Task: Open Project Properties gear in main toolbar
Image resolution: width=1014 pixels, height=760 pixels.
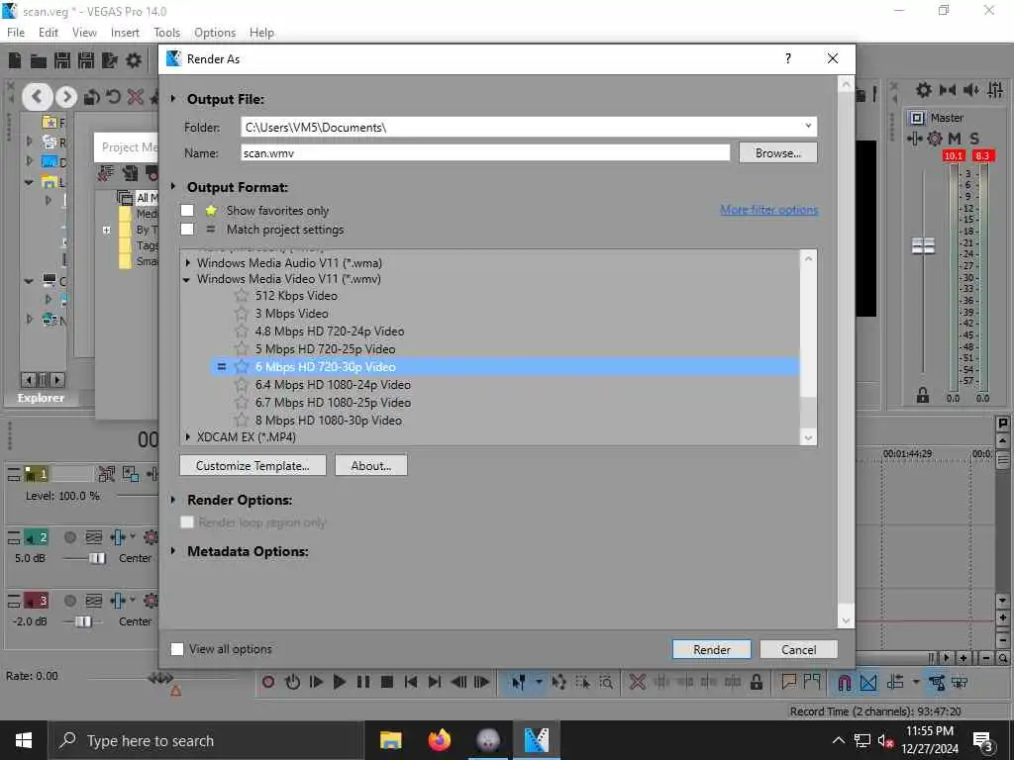Action: click(x=134, y=60)
